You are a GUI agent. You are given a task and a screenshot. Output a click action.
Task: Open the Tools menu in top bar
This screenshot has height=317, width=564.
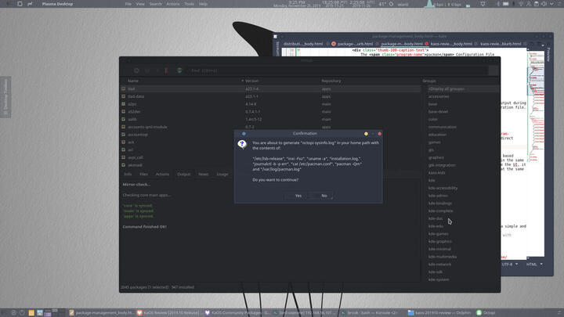point(189,4)
